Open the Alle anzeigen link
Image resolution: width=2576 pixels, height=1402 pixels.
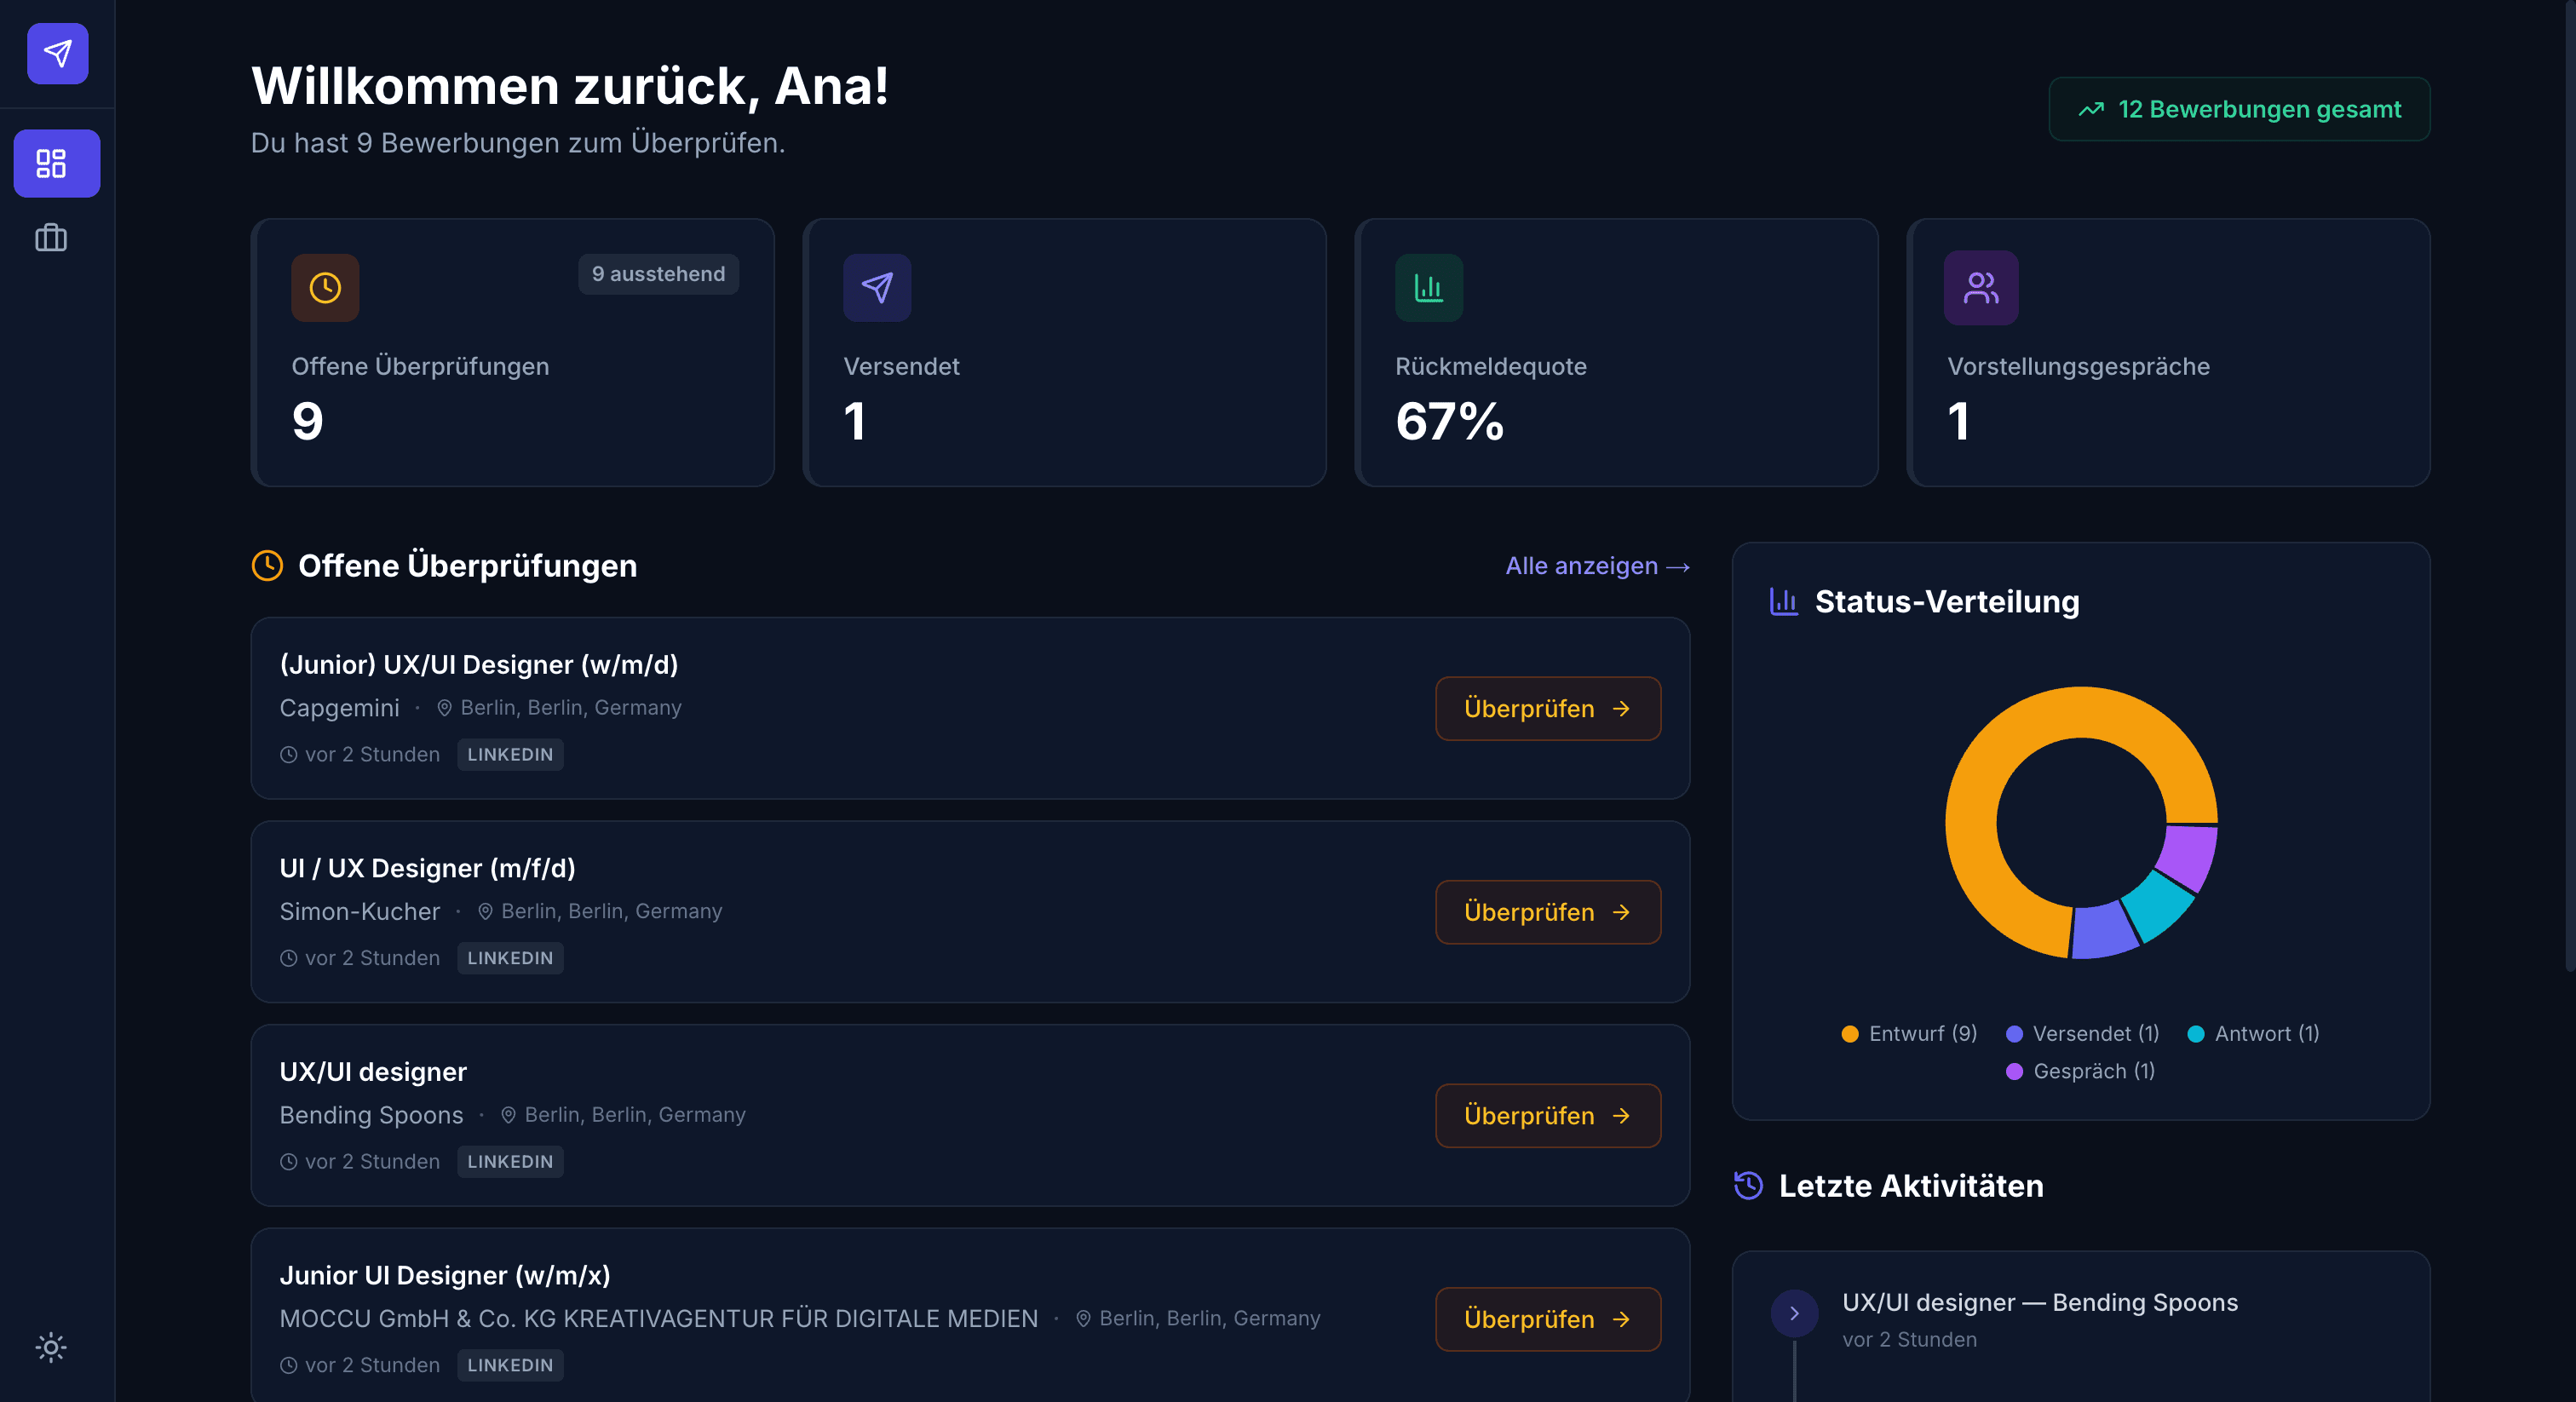tap(1597, 566)
